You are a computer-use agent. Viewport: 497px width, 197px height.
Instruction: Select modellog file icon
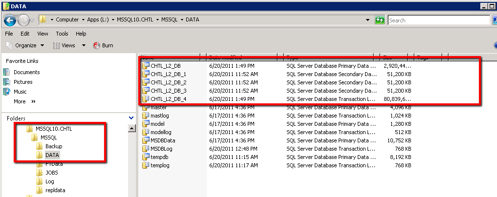coord(146,132)
